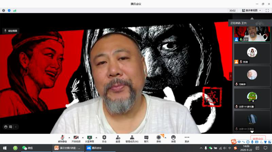The image size is (272, 152).
Task: Enter full screen mode icon
Action: (267, 10)
